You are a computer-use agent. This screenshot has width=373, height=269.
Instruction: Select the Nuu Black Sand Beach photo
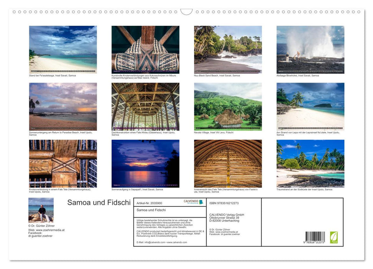click(x=228, y=50)
